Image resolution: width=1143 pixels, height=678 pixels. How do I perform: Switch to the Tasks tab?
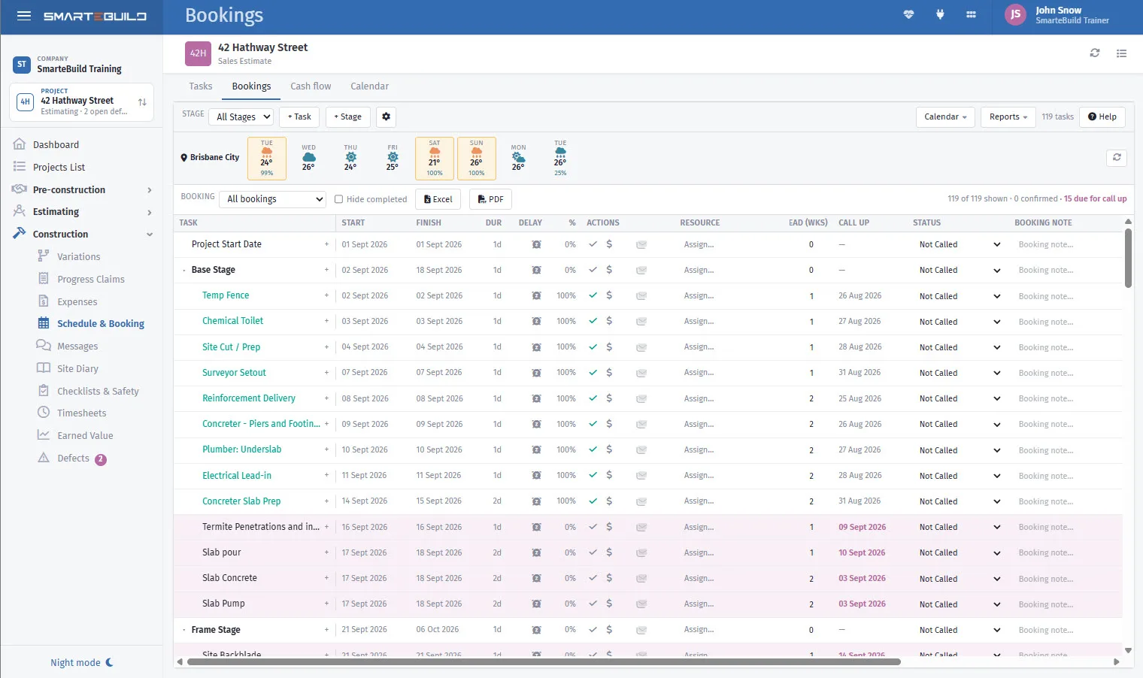200,86
